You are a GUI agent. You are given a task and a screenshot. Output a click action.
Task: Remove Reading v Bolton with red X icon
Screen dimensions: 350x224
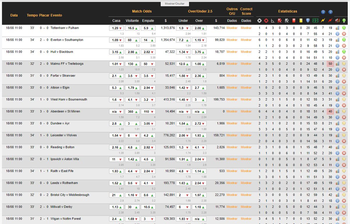[344, 153]
